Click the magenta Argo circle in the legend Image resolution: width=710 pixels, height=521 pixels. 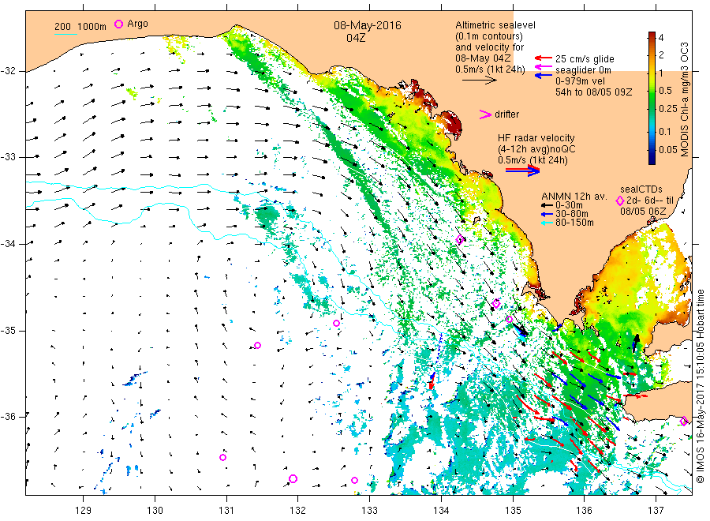(118, 24)
